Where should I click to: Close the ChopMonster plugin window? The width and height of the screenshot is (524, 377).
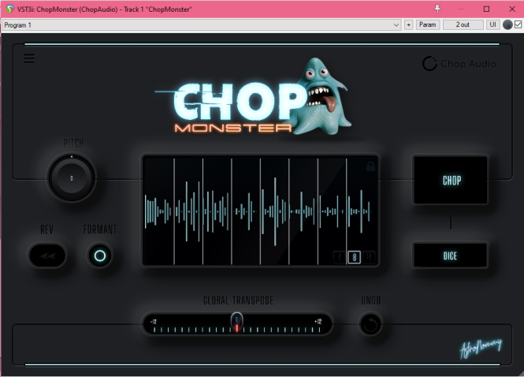tap(512, 9)
